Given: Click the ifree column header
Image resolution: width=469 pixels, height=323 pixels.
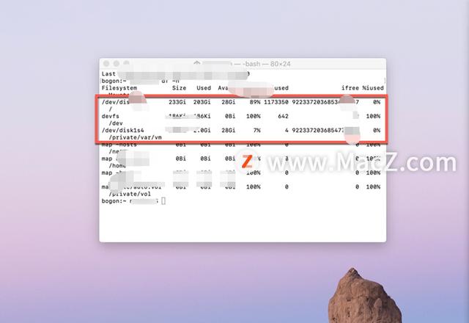Looking at the screenshot, I should 350,88.
